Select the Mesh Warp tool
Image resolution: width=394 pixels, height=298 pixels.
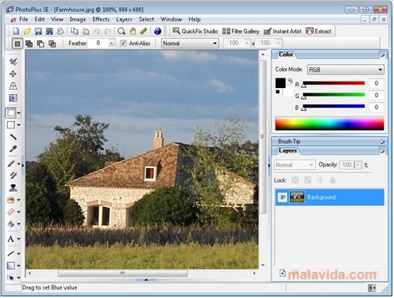13,98
